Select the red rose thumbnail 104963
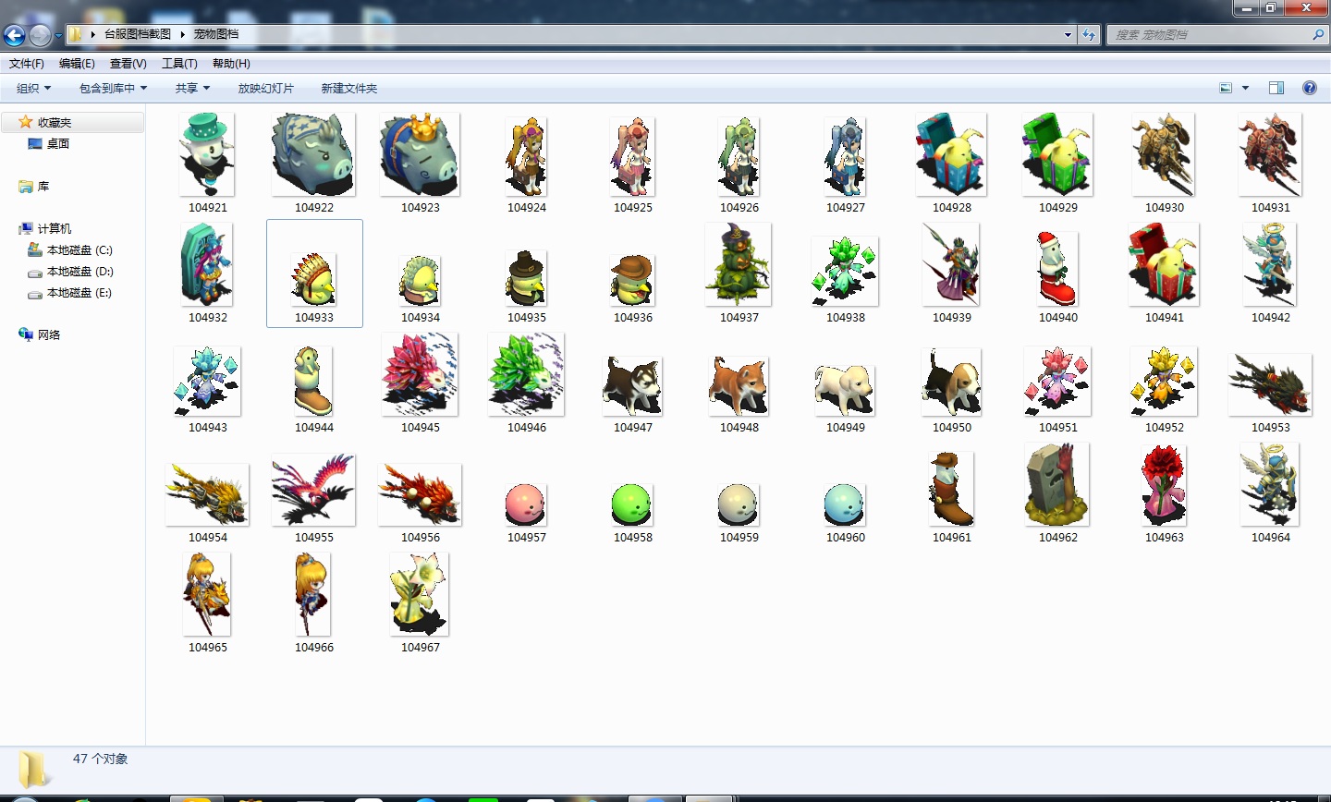Screen dimensions: 1331x802 1164,485
